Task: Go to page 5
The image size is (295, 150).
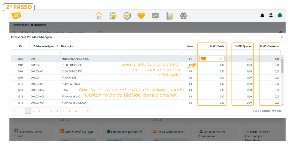Action: [x=52, y=111]
